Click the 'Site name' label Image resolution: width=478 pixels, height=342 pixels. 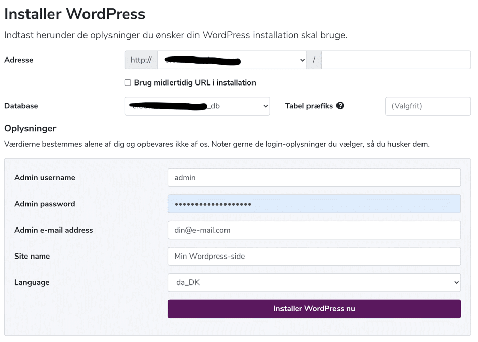[32, 256]
